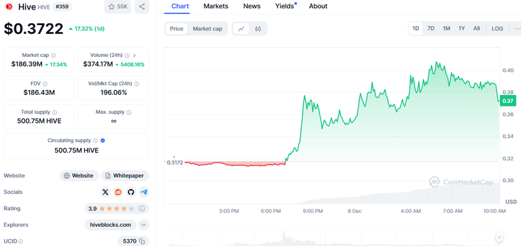Open the X social profile icon

[x=105, y=192]
